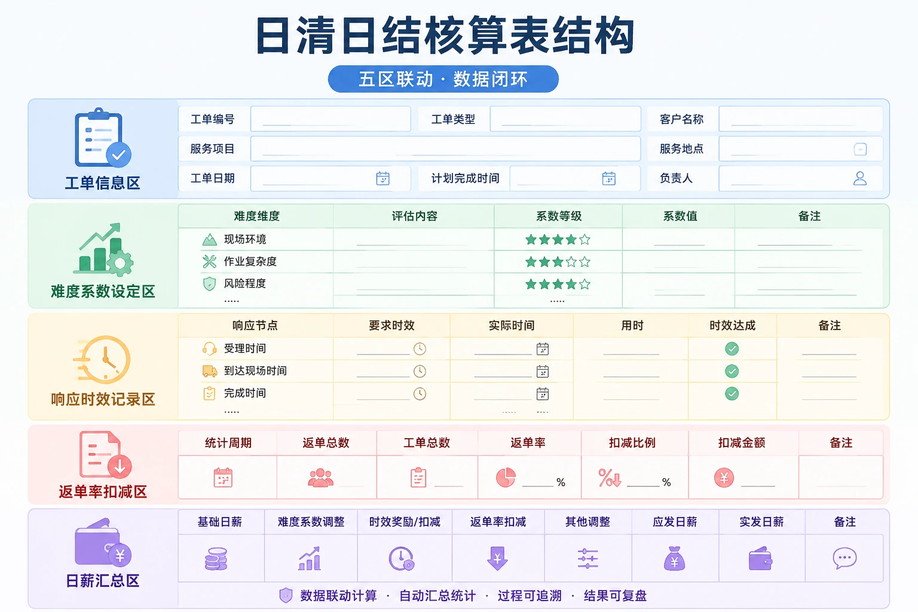Image resolution: width=918 pixels, height=612 pixels.
Task: Open the 工单日期 calendar picker icon
Action: pyautogui.click(x=383, y=178)
